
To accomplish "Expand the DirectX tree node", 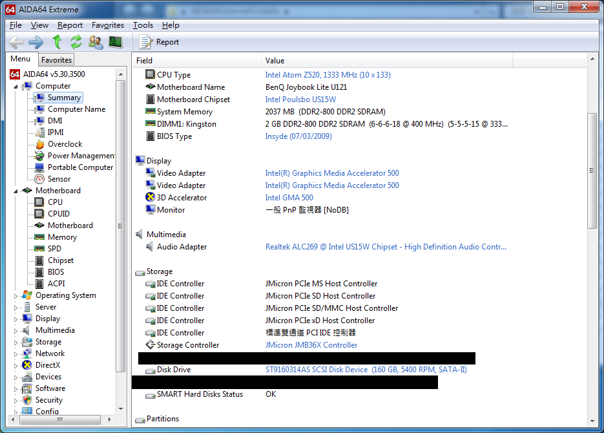I will coord(16,366).
